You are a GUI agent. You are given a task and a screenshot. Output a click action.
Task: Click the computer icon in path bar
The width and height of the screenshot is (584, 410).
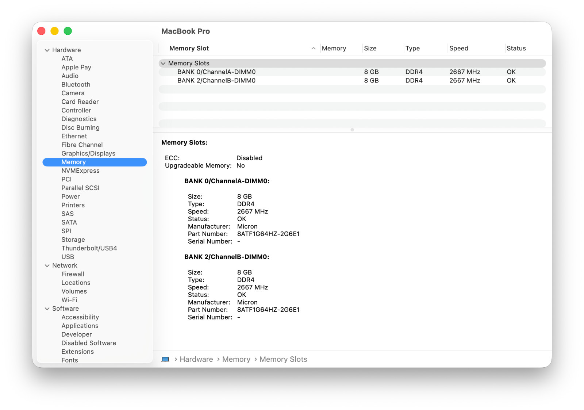click(x=165, y=359)
